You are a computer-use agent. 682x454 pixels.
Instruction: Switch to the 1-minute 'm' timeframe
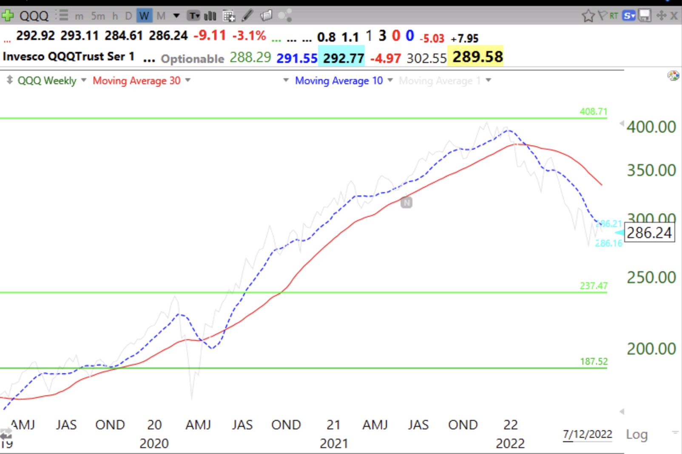coord(79,17)
